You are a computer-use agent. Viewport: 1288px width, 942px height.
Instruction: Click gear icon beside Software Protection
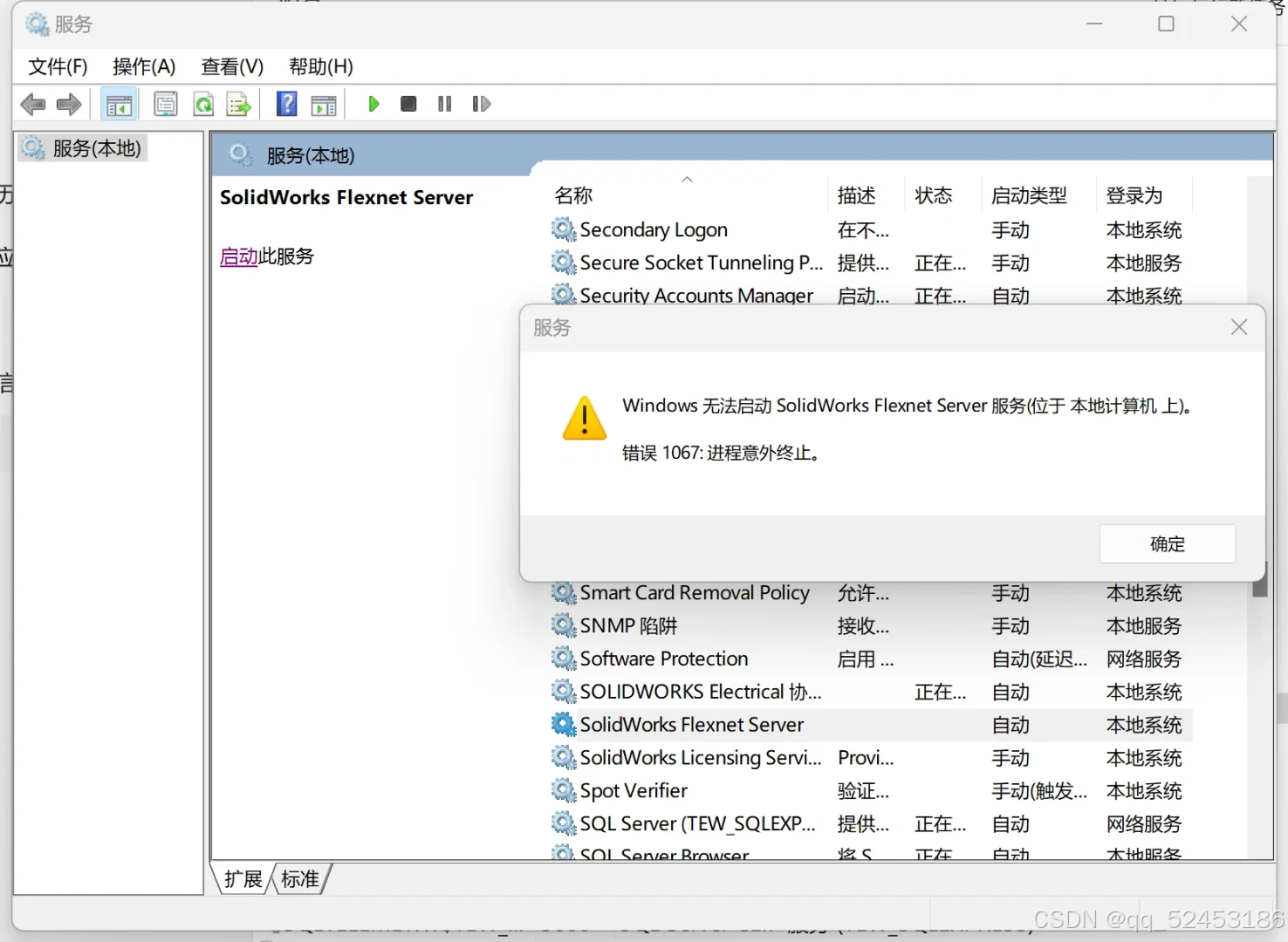tap(564, 659)
